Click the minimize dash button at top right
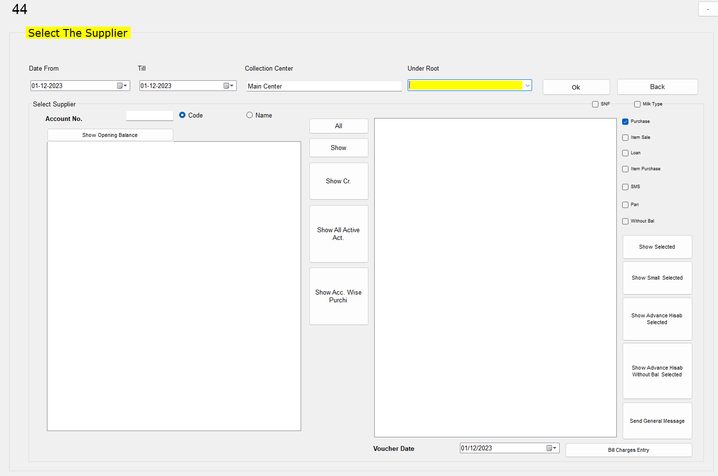Viewport: 718px width, 476px height. coord(708,9)
